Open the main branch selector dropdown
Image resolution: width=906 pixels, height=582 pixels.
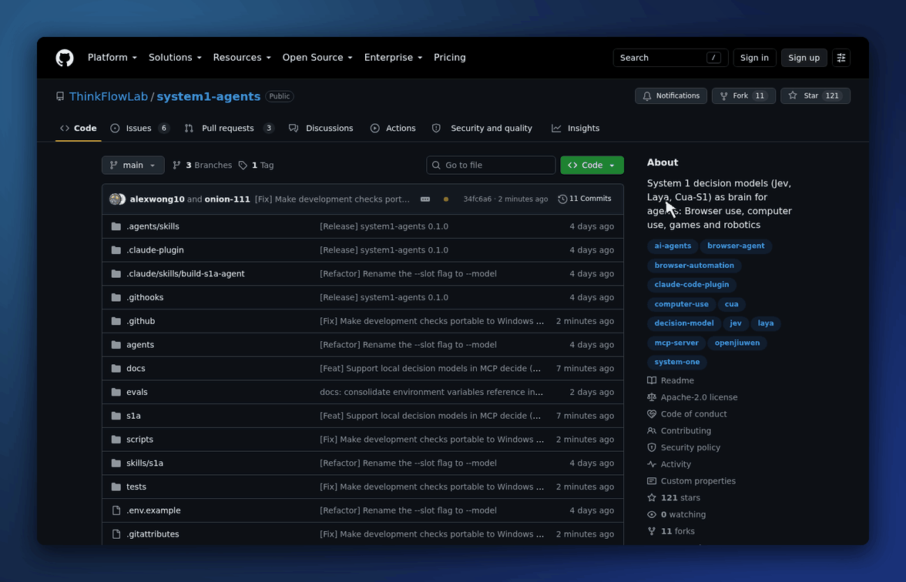pyautogui.click(x=133, y=165)
